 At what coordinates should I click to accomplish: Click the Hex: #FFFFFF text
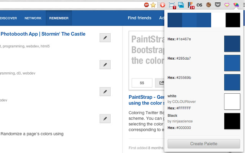coord(179,108)
